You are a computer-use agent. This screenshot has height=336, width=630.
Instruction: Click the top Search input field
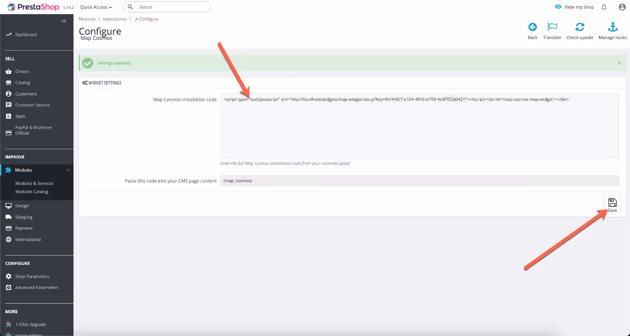[167, 7]
